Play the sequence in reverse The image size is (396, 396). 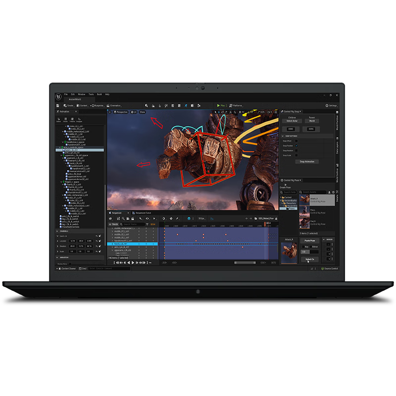(129, 263)
